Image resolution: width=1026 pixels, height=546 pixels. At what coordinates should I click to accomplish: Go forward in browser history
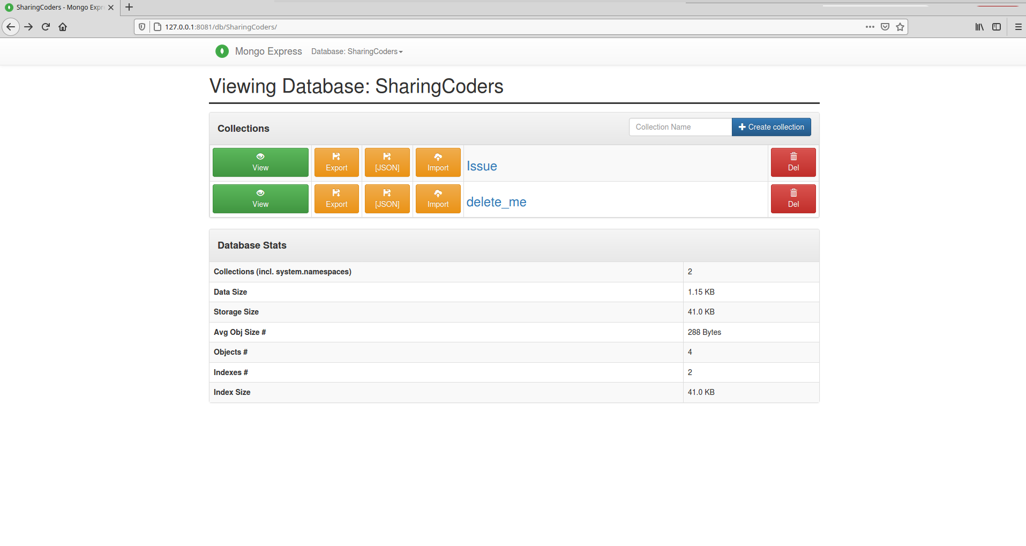[x=28, y=27]
